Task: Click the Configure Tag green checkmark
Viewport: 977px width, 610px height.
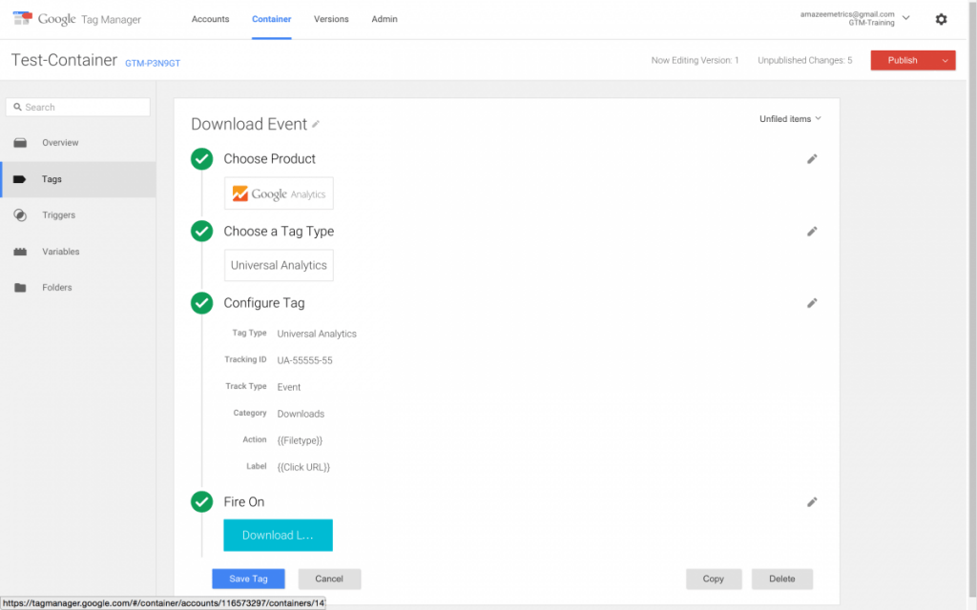Action: [202, 303]
